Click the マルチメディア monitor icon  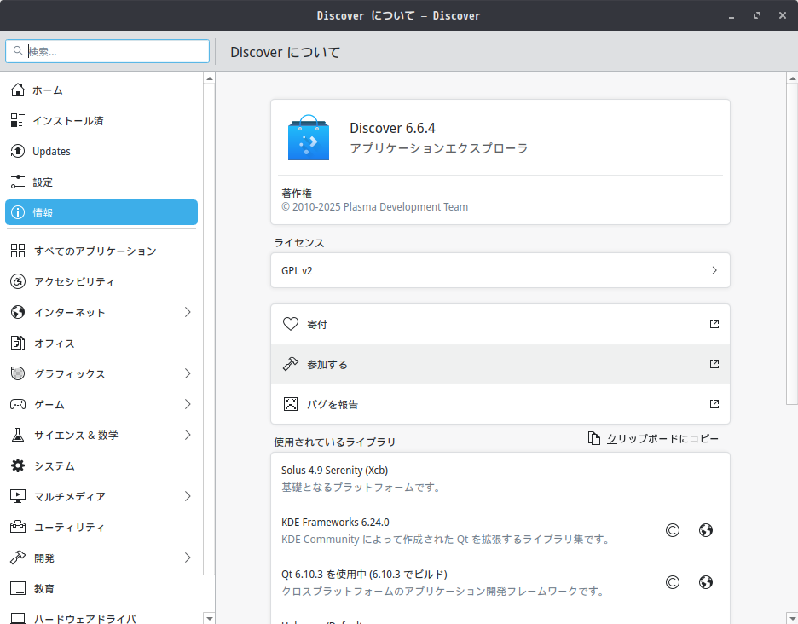(x=18, y=496)
